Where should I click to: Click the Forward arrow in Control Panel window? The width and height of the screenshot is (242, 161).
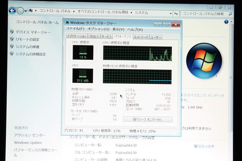[20, 11]
